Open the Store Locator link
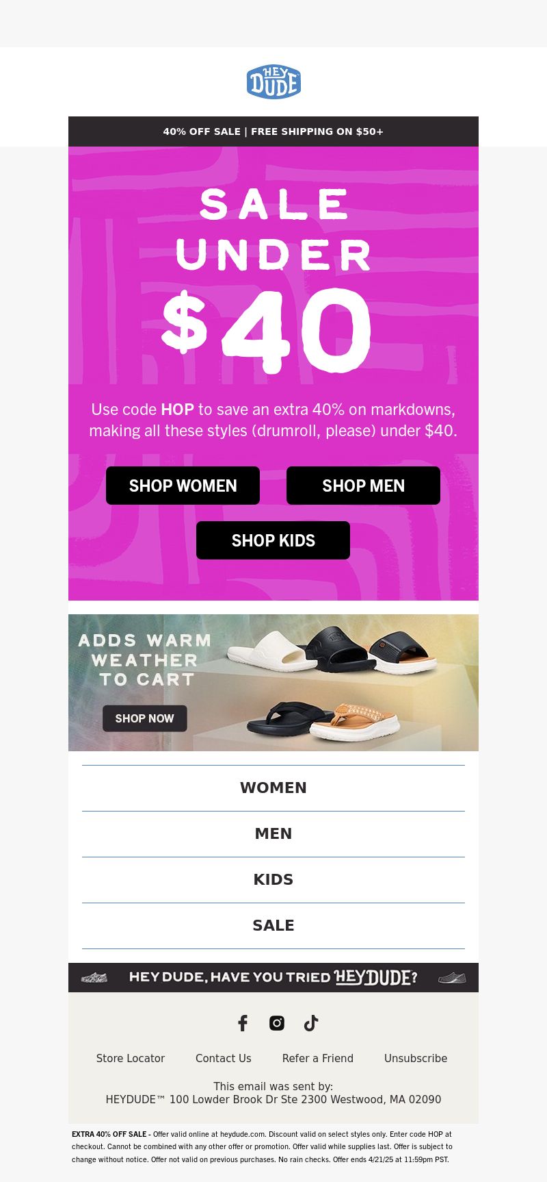 pos(131,1058)
